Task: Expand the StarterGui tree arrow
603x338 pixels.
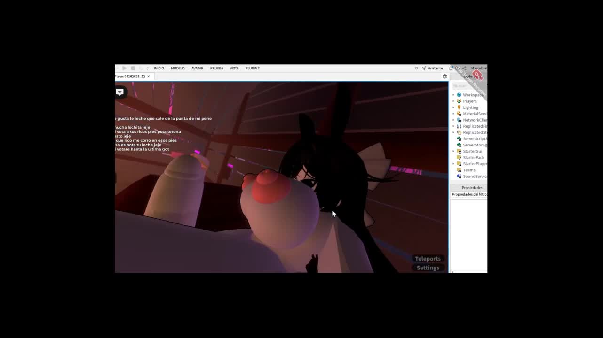Action: coord(453,151)
